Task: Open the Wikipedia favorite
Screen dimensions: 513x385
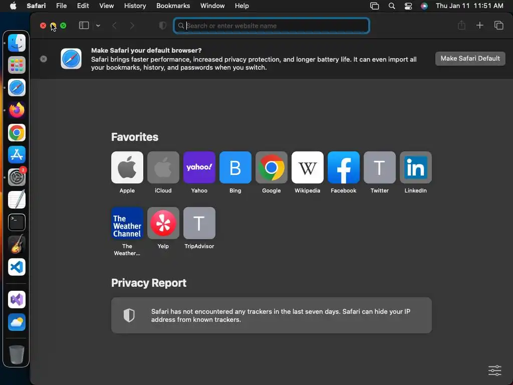Action: point(308,167)
